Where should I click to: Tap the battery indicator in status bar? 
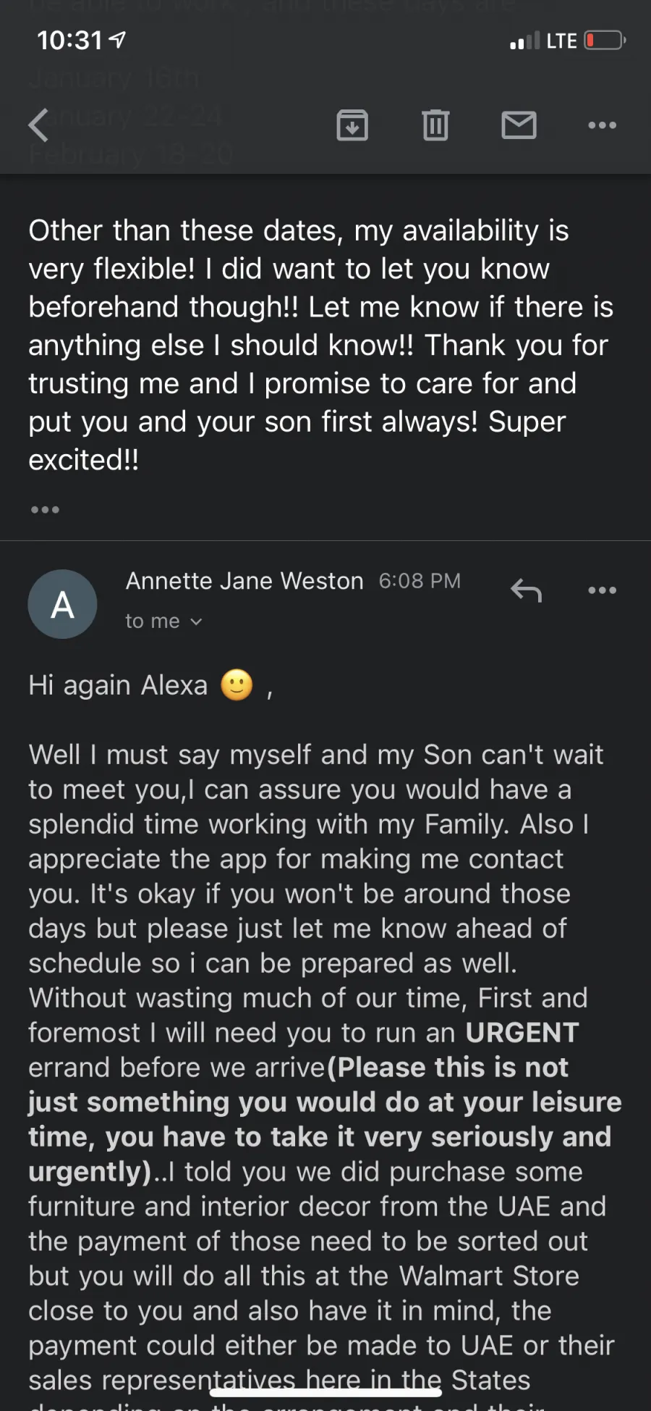605,40
